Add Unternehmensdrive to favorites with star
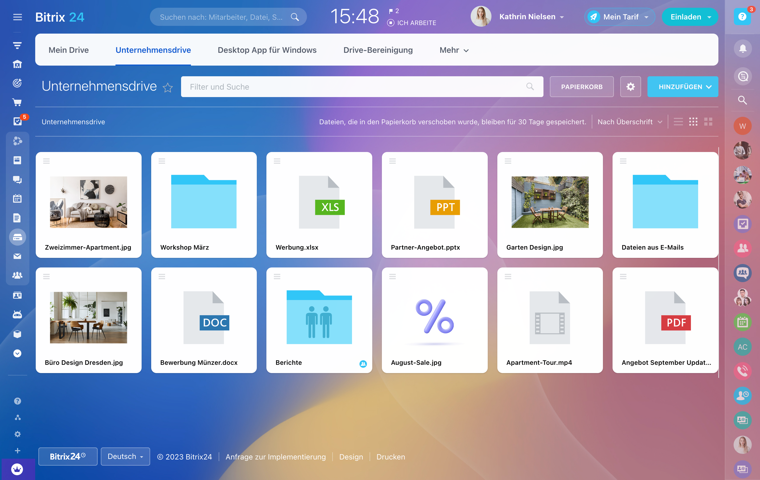Screen dimensions: 760x480 click(167, 87)
